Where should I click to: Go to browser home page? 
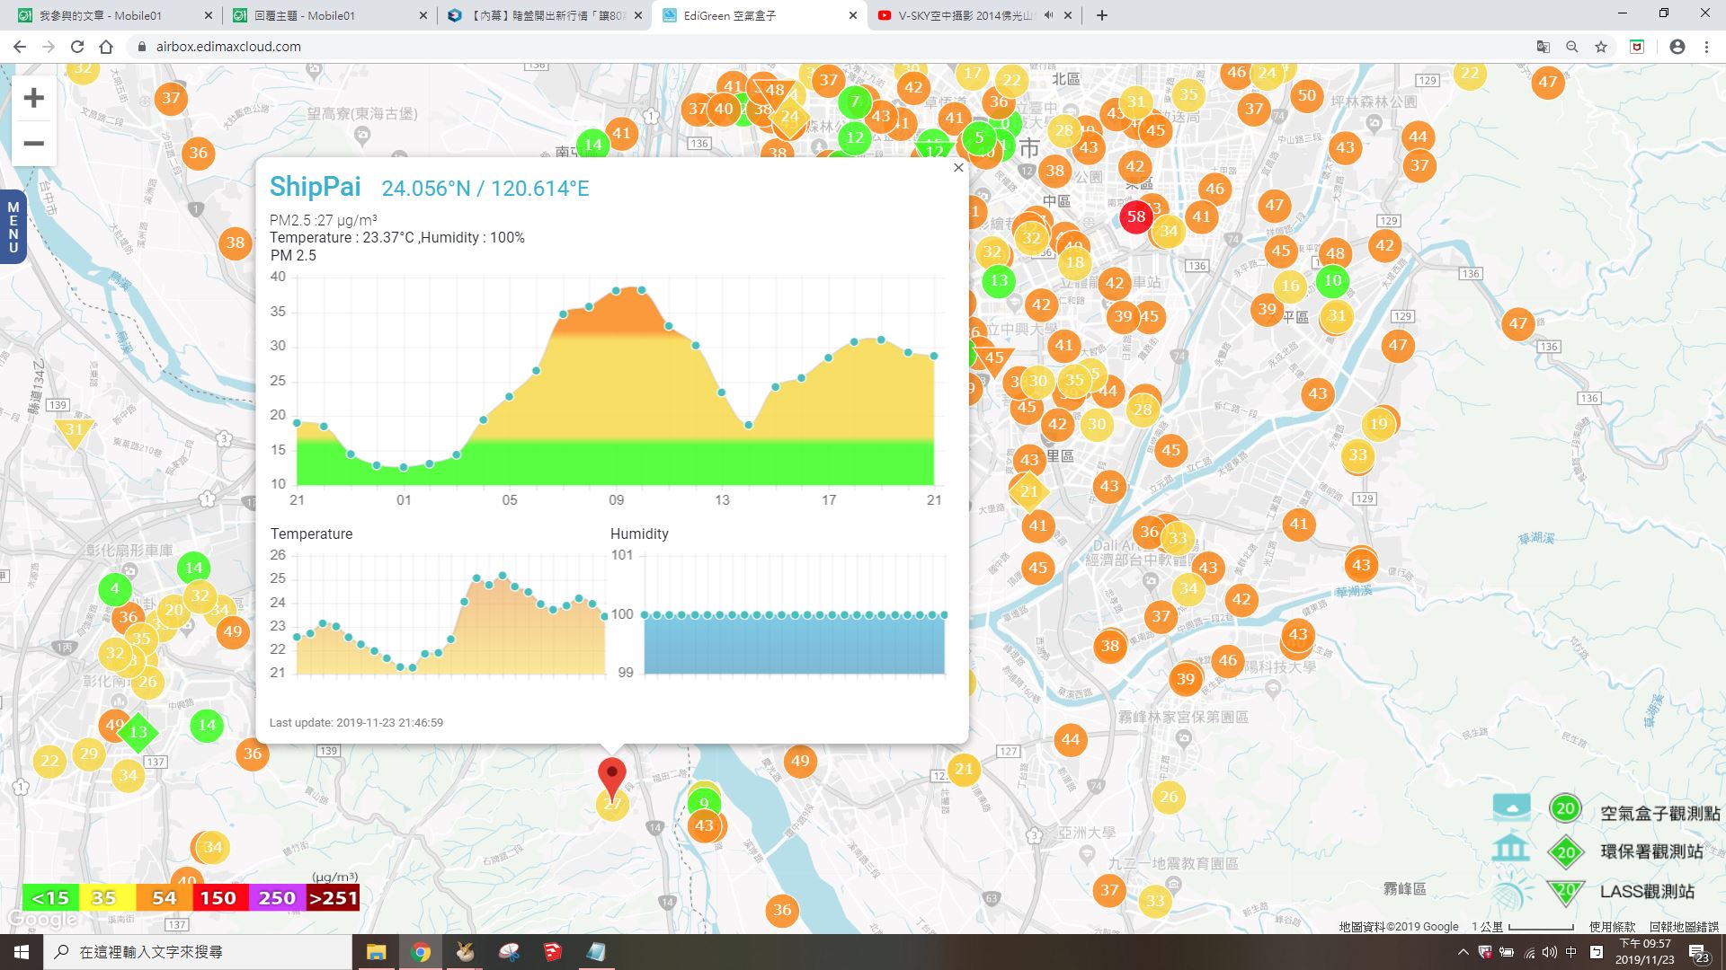point(106,47)
